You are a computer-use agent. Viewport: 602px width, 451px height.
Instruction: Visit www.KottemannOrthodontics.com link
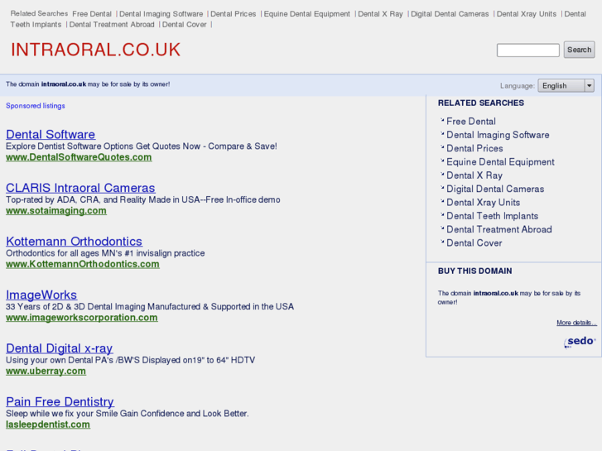pyautogui.click(x=83, y=264)
